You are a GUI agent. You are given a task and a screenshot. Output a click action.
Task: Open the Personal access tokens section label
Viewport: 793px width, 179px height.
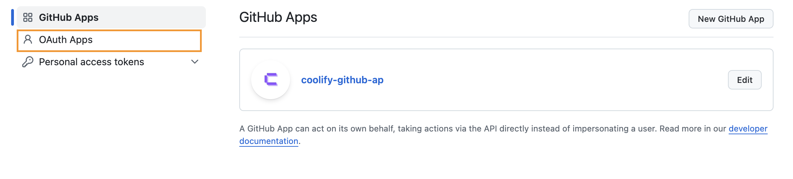91,62
